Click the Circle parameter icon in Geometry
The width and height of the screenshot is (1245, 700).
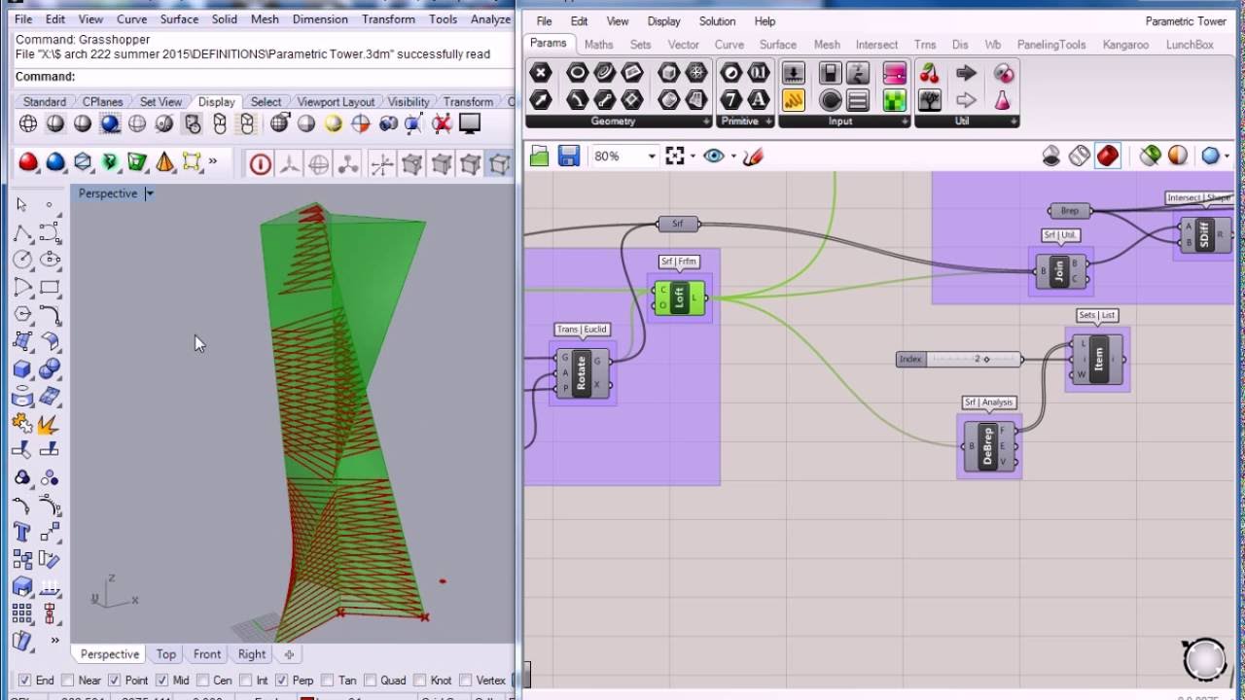[578, 73]
